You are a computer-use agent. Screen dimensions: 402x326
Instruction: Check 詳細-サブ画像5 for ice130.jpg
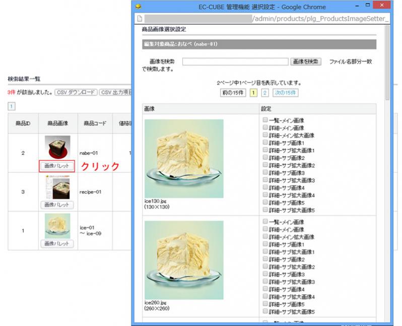point(265,202)
